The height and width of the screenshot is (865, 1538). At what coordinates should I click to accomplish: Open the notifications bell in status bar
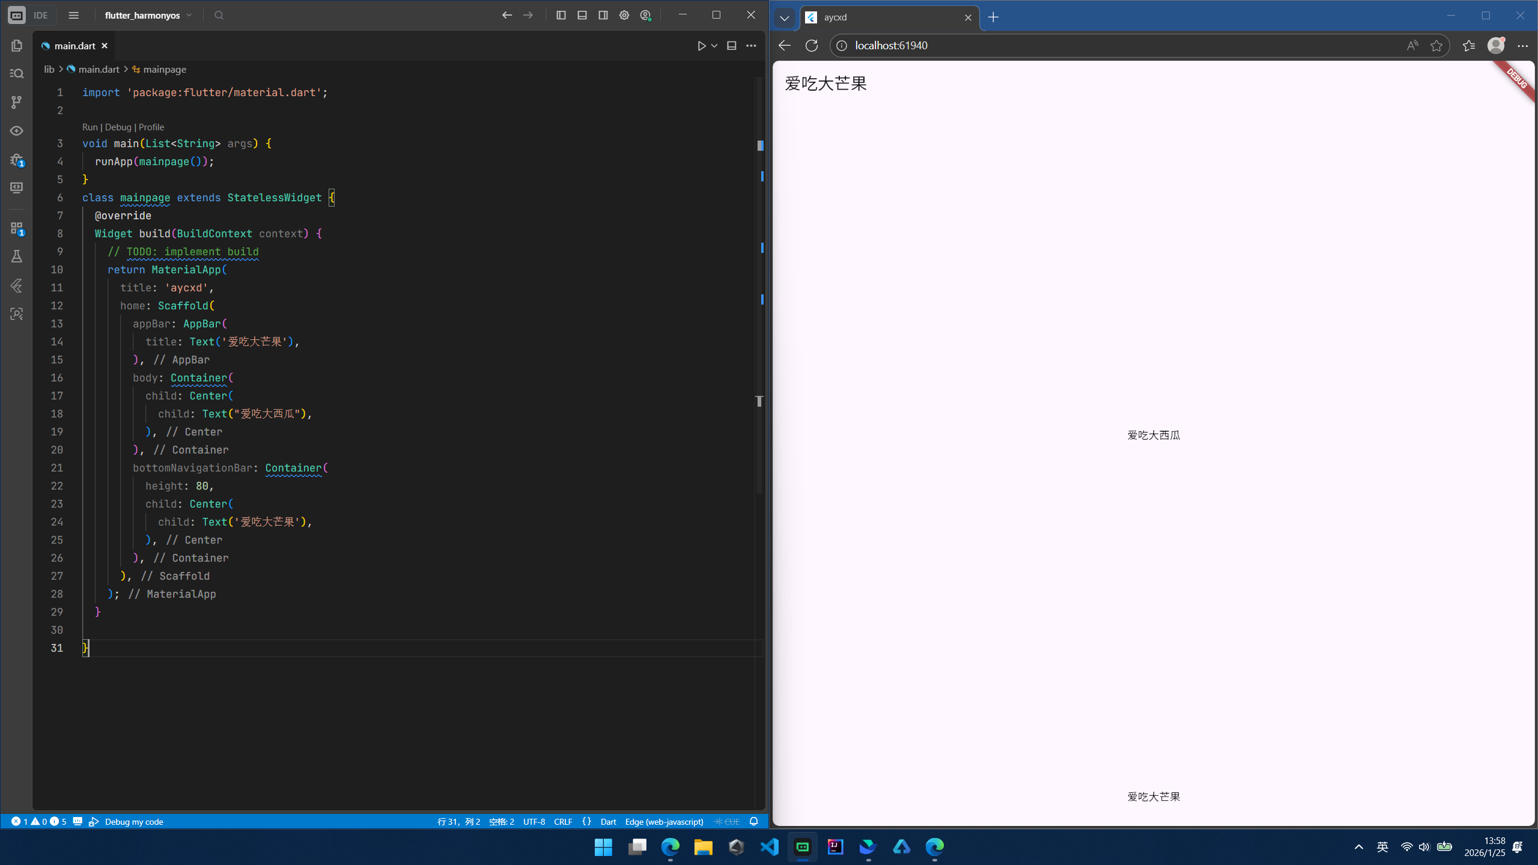point(754,821)
